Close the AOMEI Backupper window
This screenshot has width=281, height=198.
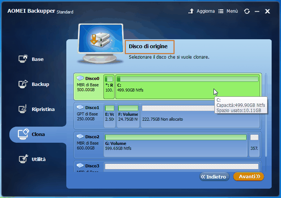[268, 11]
